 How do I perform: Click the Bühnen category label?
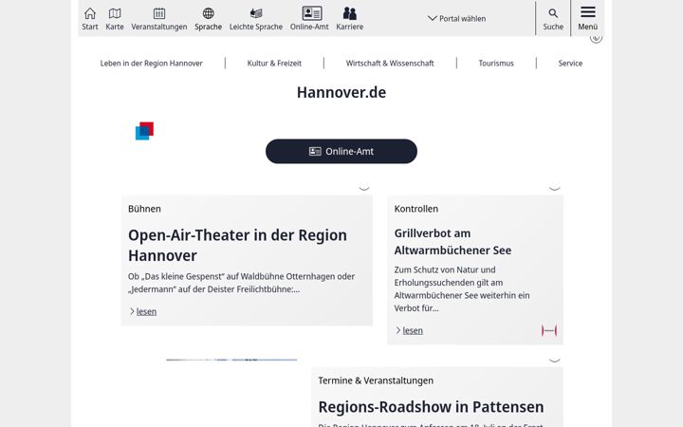(x=144, y=209)
